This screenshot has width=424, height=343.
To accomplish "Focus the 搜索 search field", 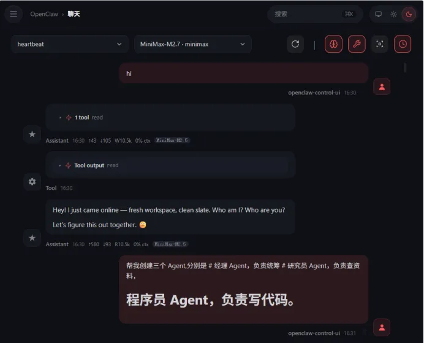I will point(315,14).
